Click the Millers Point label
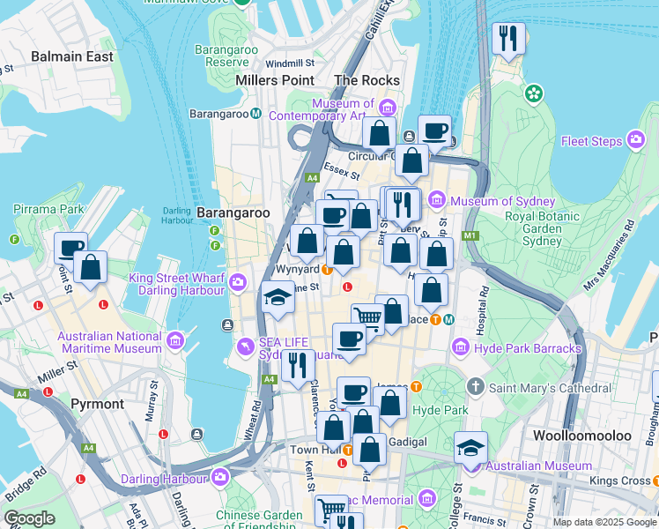 pyautogui.click(x=275, y=80)
